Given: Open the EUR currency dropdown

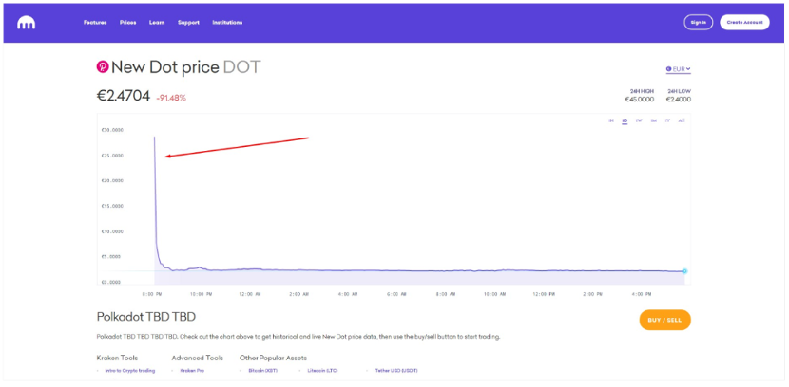Looking at the screenshot, I should point(679,69).
